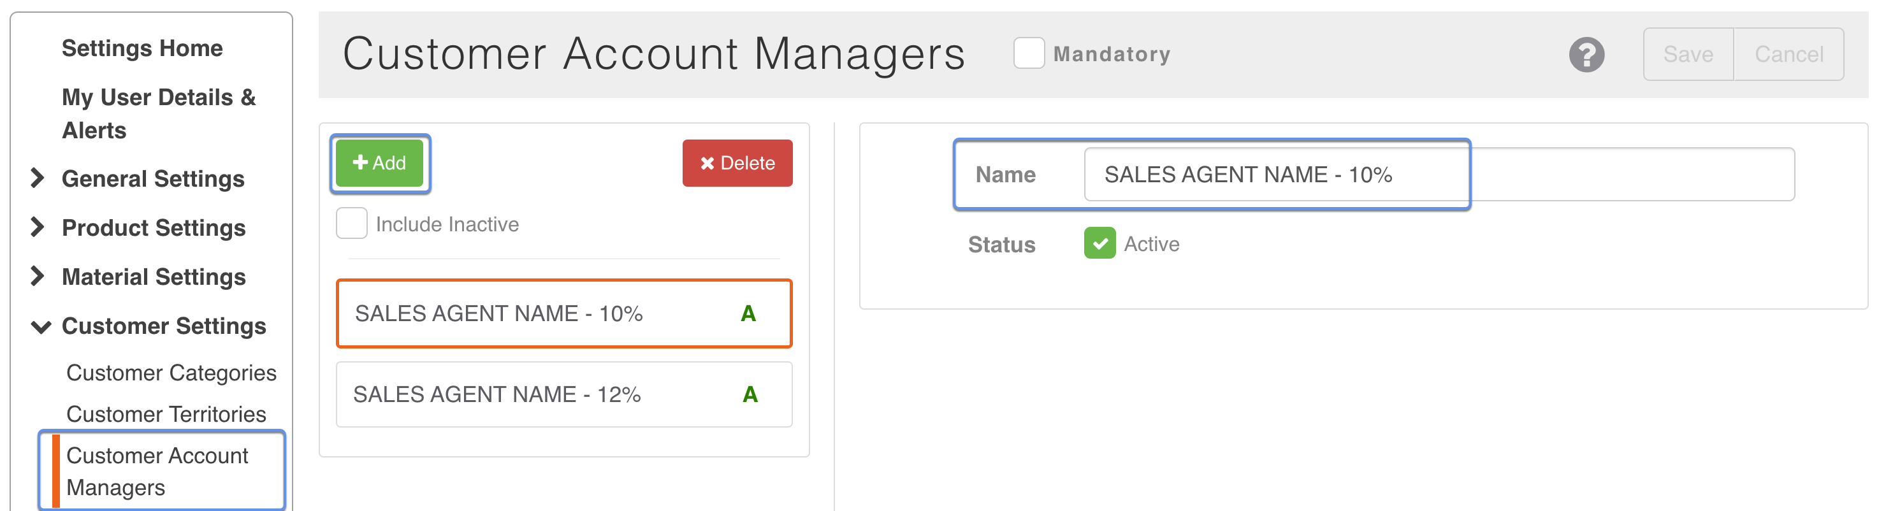Screen dimensions: 1879x511
Task: Click the active status 'A' on 10% agent
Action: pyautogui.click(x=748, y=313)
